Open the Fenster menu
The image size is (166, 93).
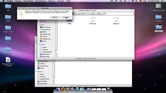coord(61,1)
